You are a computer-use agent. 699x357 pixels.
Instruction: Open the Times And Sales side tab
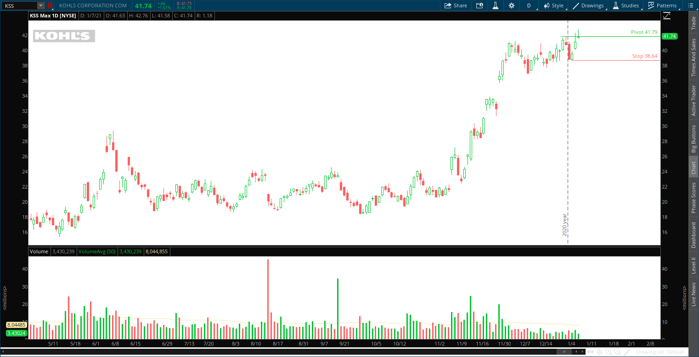tap(693, 57)
